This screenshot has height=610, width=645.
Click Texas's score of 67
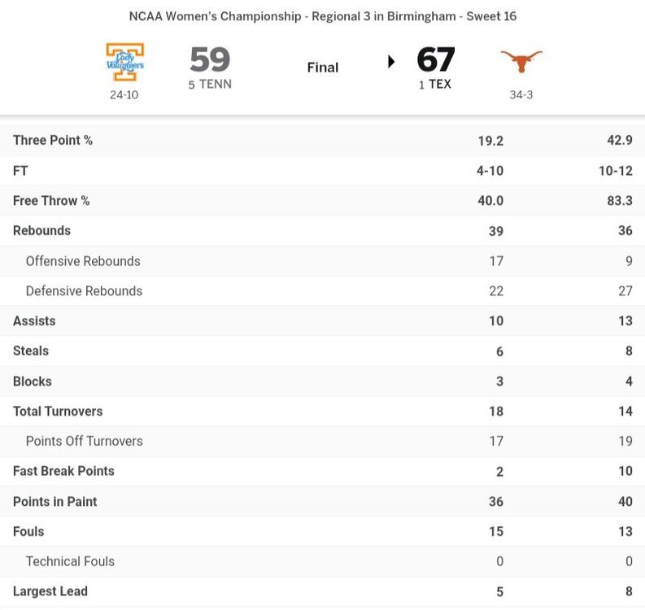(436, 61)
